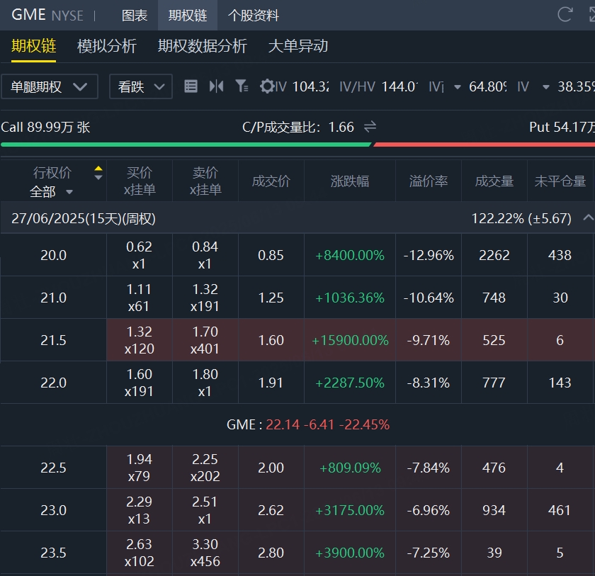Select the 21.5 strike price cell

tap(54, 340)
